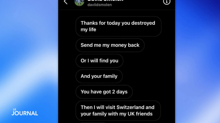Select the contact display name in header
The height and width of the screenshot is (123, 220).
[x=105, y=1]
